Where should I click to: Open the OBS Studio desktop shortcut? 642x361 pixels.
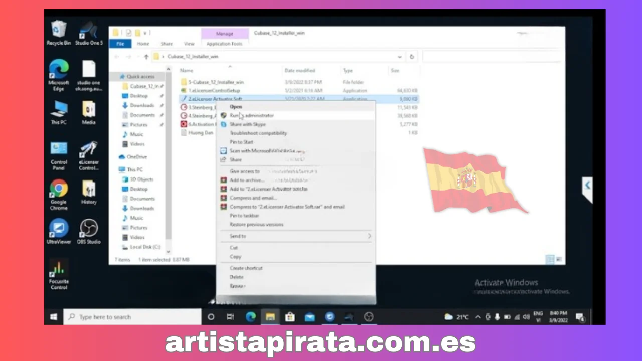pos(89,231)
